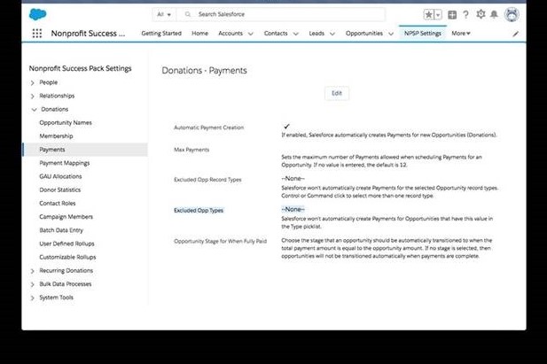Expand the Accounts tab chevron
This screenshot has height=364, width=547.
click(251, 34)
